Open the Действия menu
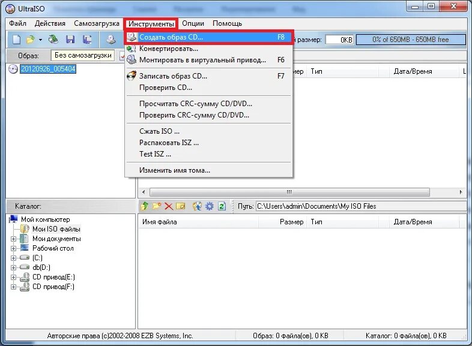Image resolution: width=472 pixels, height=346 pixels. (50, 23)
